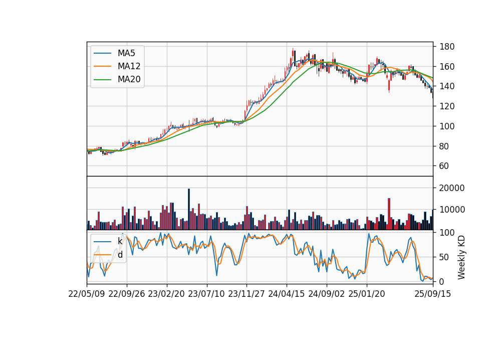Click the 80 price axis label
The image size is (481, 346).
pos(444,146)
